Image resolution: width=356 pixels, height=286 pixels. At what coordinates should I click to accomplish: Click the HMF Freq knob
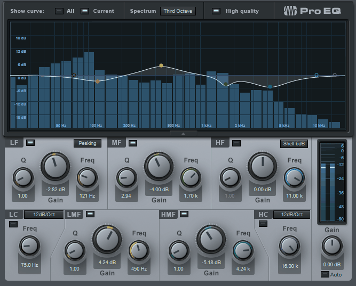(x=243, y=251)
